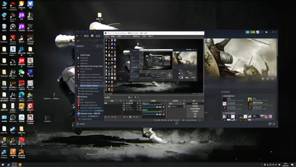Screen dimensions: 296x167
Task: Pop out the OBS Audio Mixer dock
Action: coord(166,101)
